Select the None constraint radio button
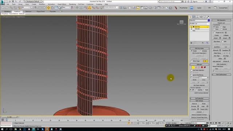 [214, 27]
